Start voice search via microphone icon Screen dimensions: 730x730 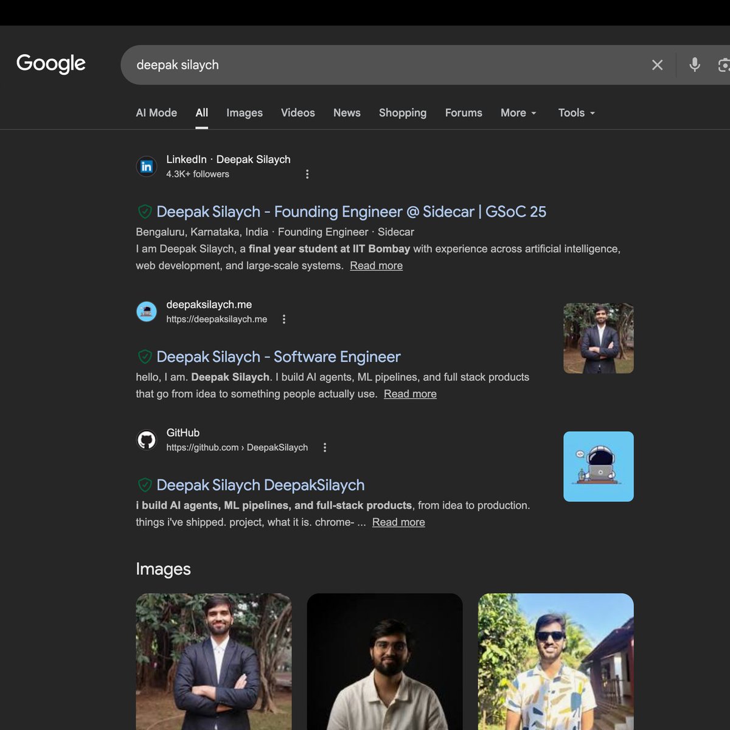pos(695,65)
